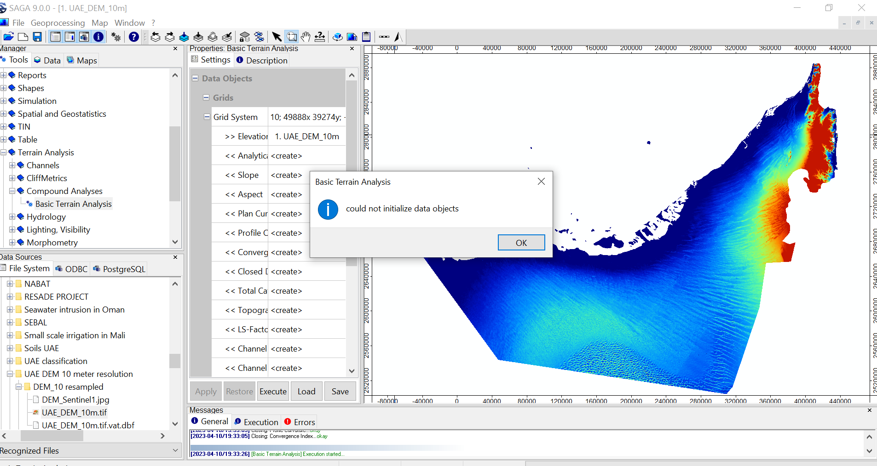877x466 pixels.
Task: Switch to the Maps tab in Manager
Action: 82,60
